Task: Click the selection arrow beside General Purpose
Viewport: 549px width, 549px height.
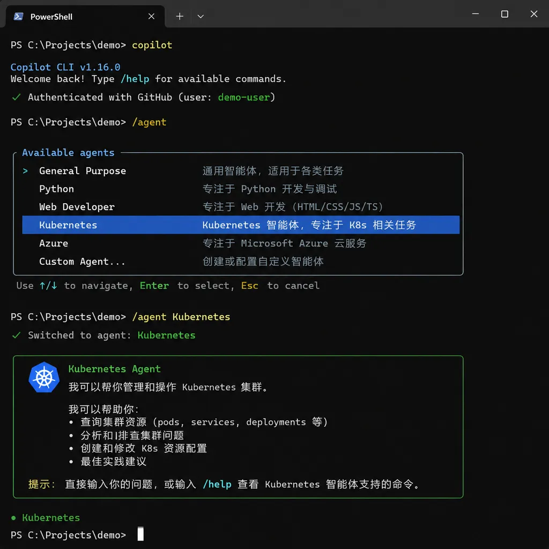Action: click(25, 171)
